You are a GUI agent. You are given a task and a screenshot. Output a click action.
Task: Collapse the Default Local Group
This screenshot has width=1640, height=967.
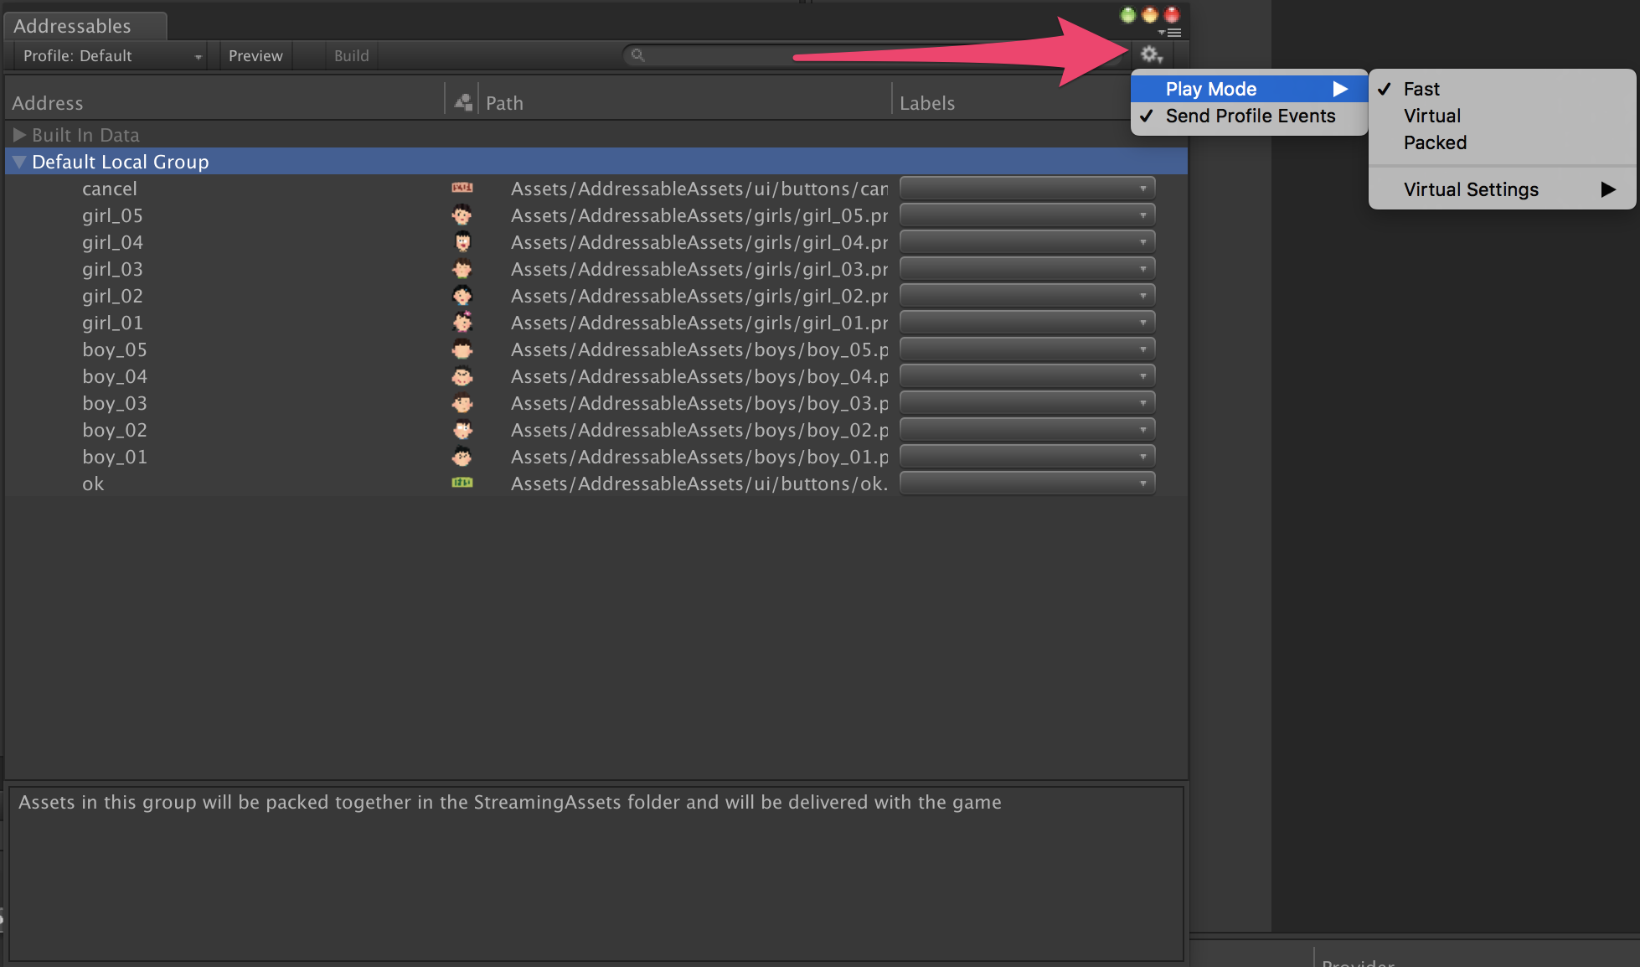[x=18, y=161]
